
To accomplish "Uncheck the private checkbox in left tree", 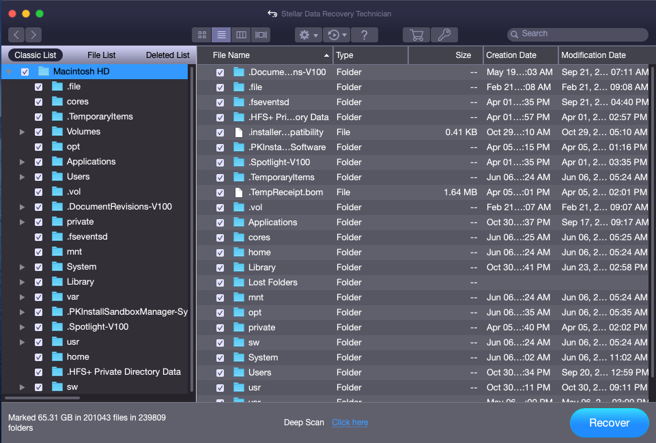I will 38,222.
